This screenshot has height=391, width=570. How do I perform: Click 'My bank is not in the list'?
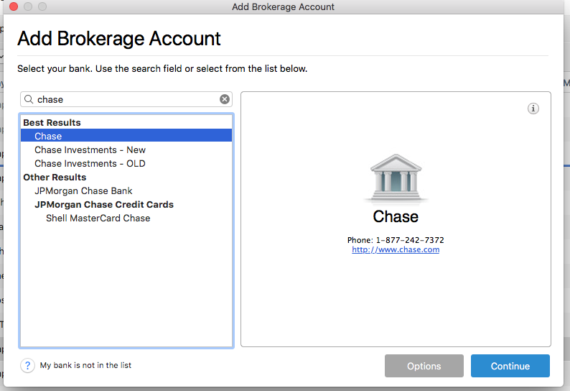85,365
